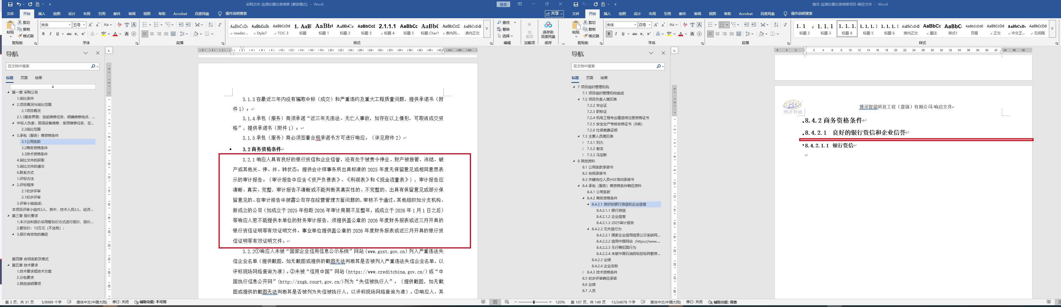Clear all formatting in left Word window
Screen dimensions: 1061x307
(x=120, y=25)
